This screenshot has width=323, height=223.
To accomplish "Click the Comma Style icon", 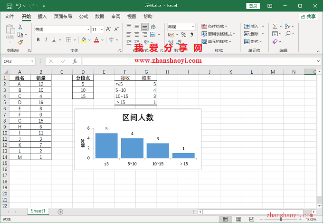I will [x=192, y=34].
